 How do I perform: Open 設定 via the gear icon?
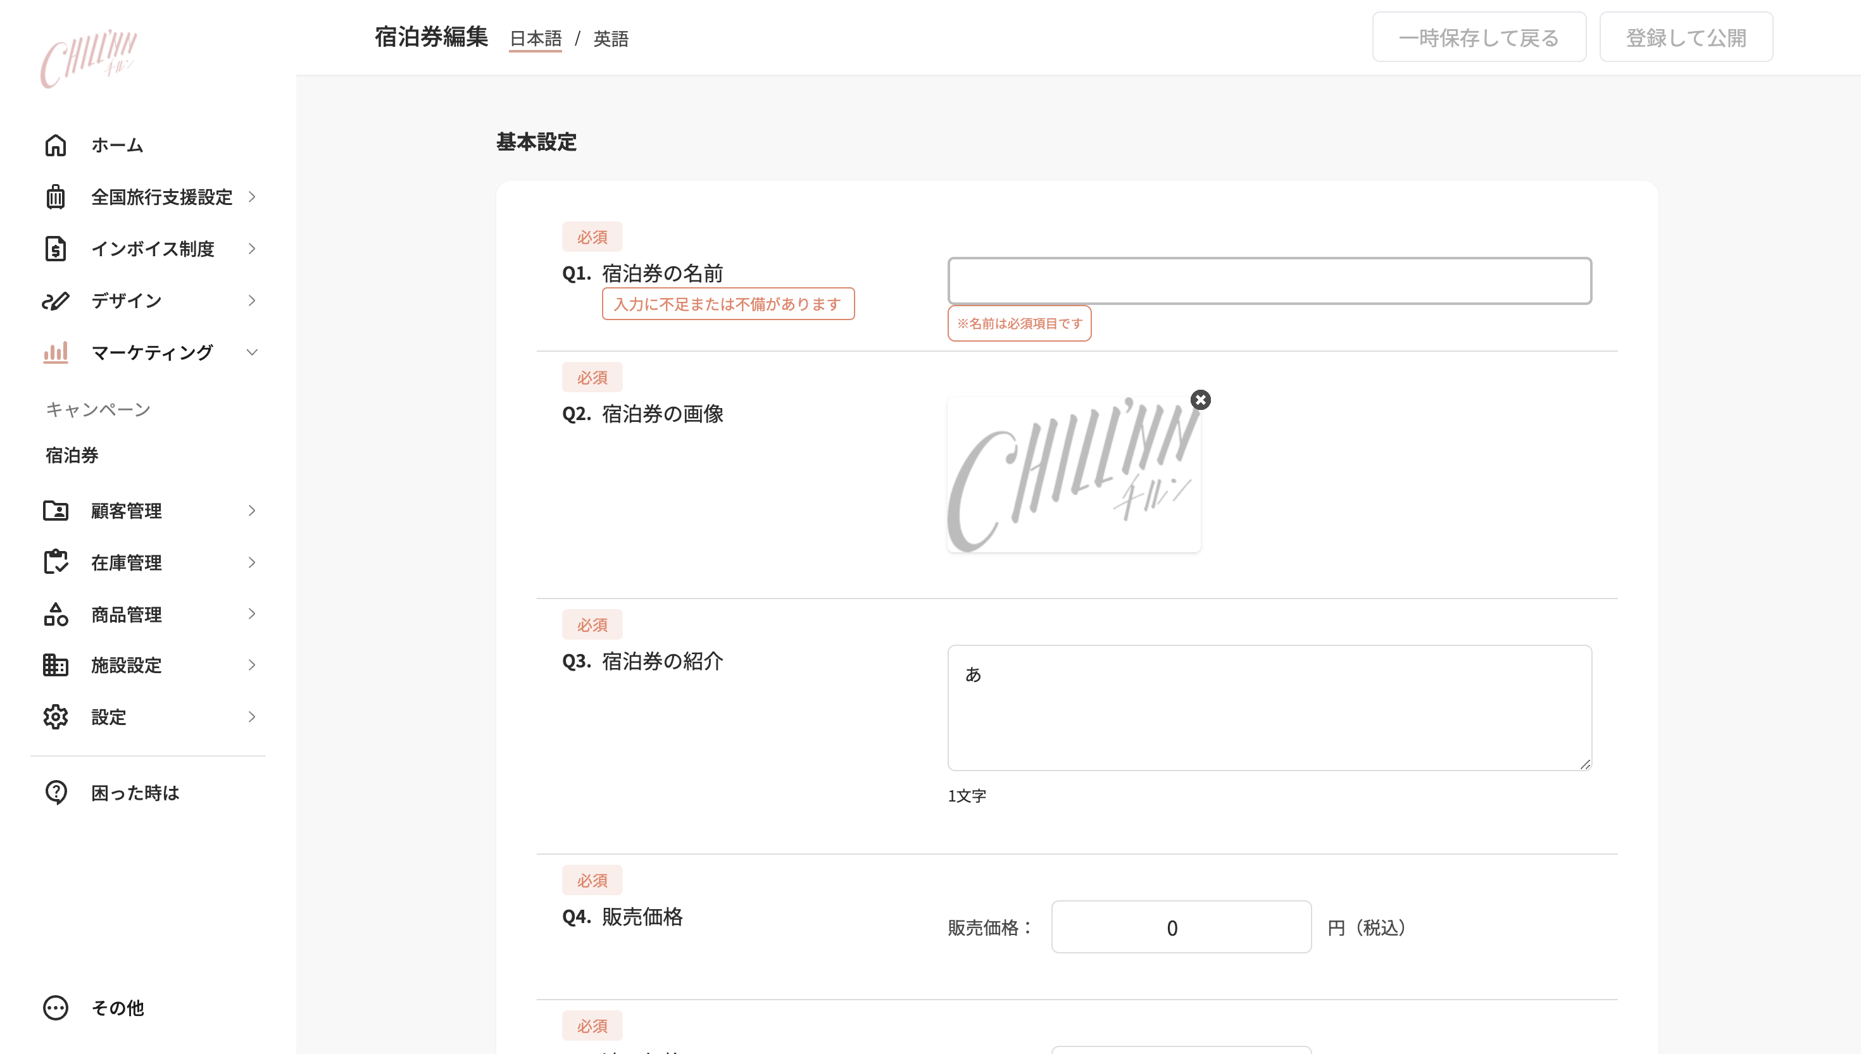click(56, 717)
